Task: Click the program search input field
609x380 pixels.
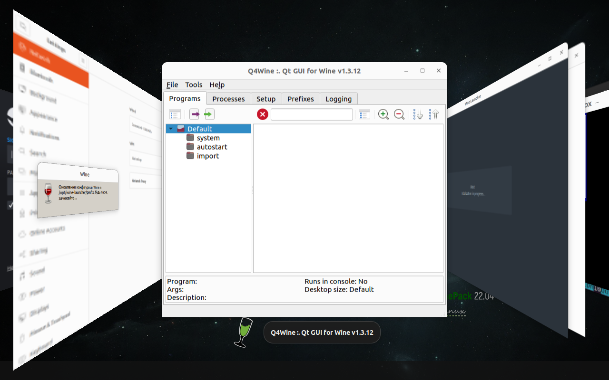Action: [x=312, y=114]
